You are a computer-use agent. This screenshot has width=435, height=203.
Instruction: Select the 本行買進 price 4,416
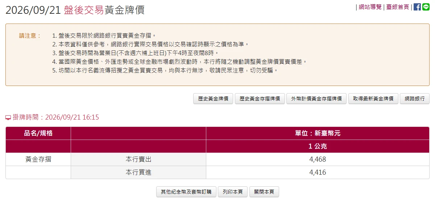[318, 172]
